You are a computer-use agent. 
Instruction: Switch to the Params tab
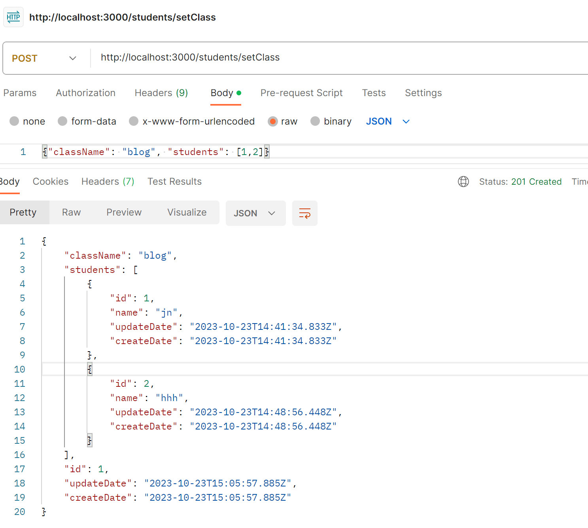[20, 93]
